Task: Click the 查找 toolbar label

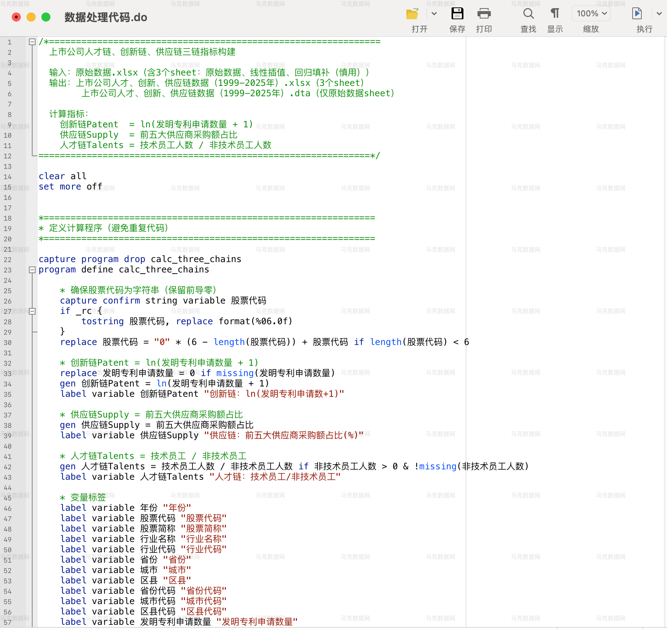Action: [x=528, y=29]
